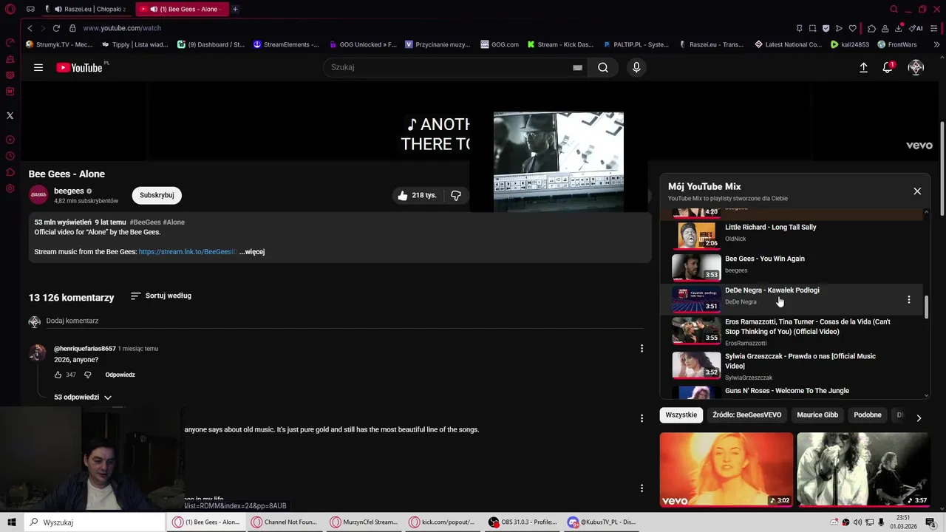Play Bee Gees - You Win Again thumbnail
Viewport: 946px width, 532px height.
(695, 267)
